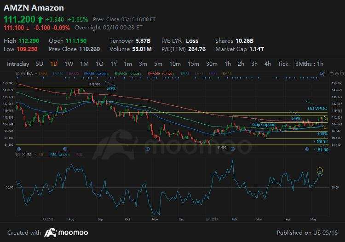Image resolution: width=345 pixels, height=242 pixels.
Task: Click the P/E(TTM) 264.76 value
Action: [x=197, y=49]
